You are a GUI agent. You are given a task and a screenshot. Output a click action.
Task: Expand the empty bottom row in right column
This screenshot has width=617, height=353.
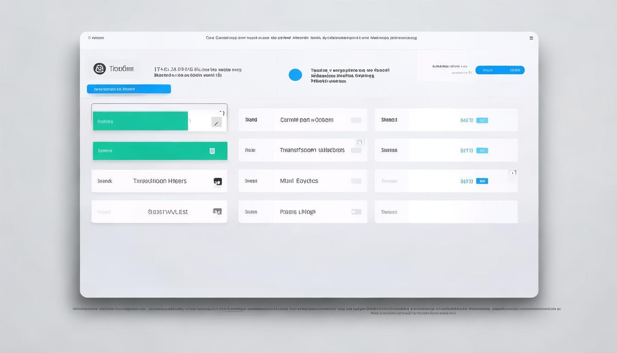click(446, 212)
